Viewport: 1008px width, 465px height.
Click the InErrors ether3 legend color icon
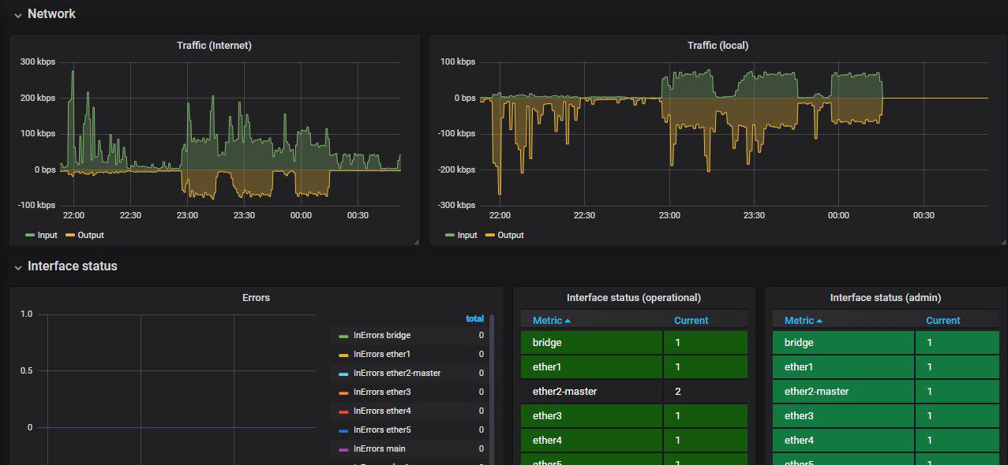(343, 392)
